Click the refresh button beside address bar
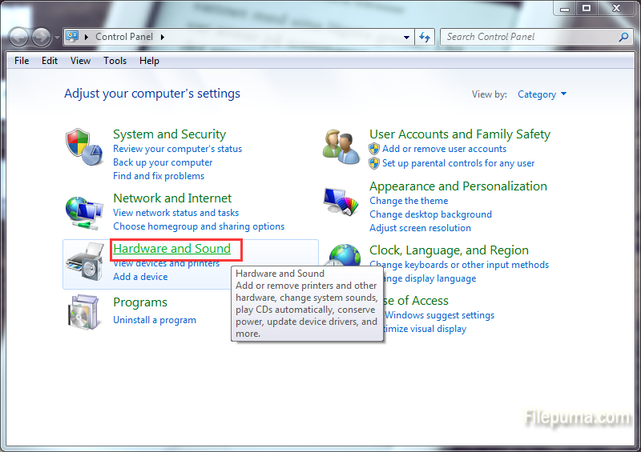Viewport: 641px width, 452px height. (x=425, y=37)
